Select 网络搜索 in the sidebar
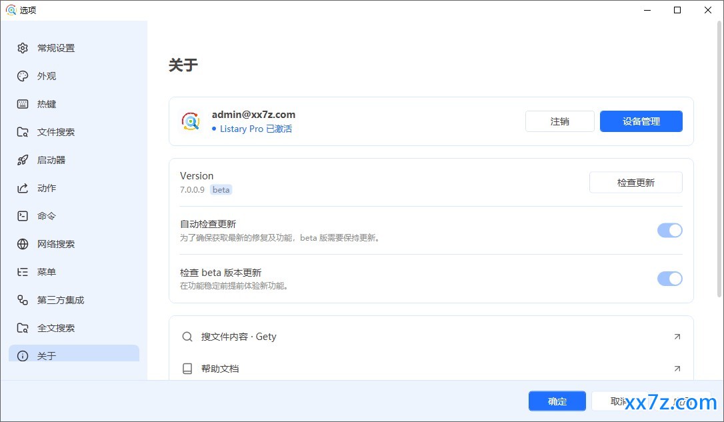724x422 pixels. [74, 244]
